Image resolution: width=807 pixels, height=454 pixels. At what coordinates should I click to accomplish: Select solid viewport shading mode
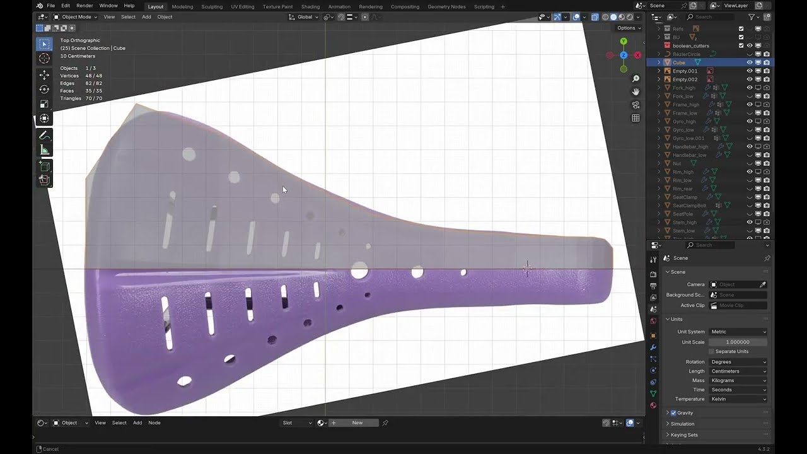click(613, 17)
